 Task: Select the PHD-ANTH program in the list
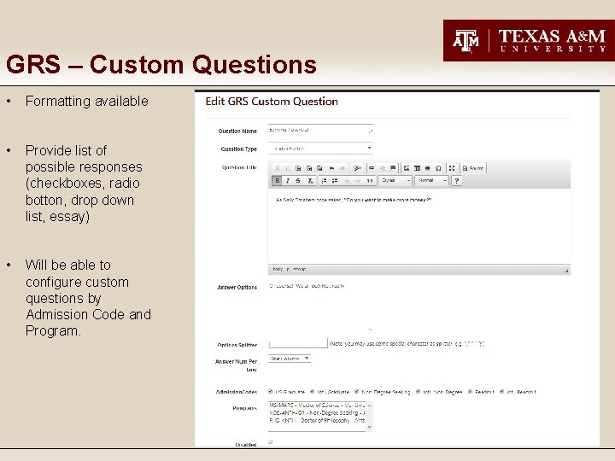pyautogui.click(x=317, y=420)
